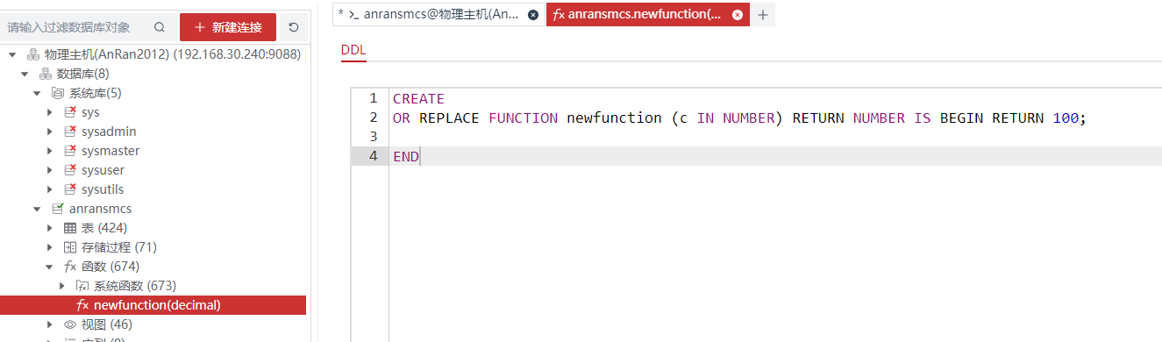
Task: Click the CREATE keyword in the editor
Action: (418, 98)
